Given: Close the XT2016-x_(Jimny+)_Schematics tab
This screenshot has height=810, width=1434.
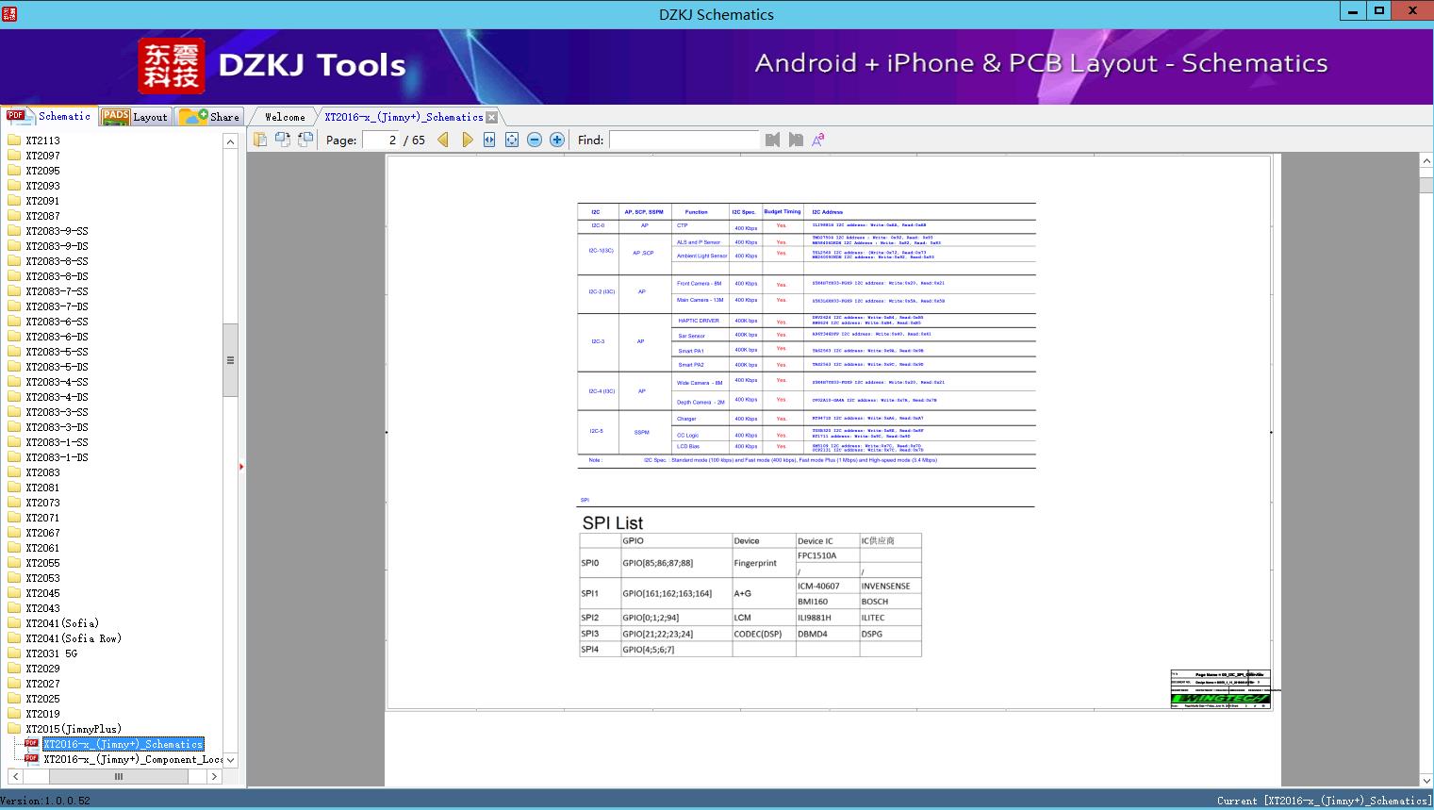Looking at the screenshot, I should 491,117.
